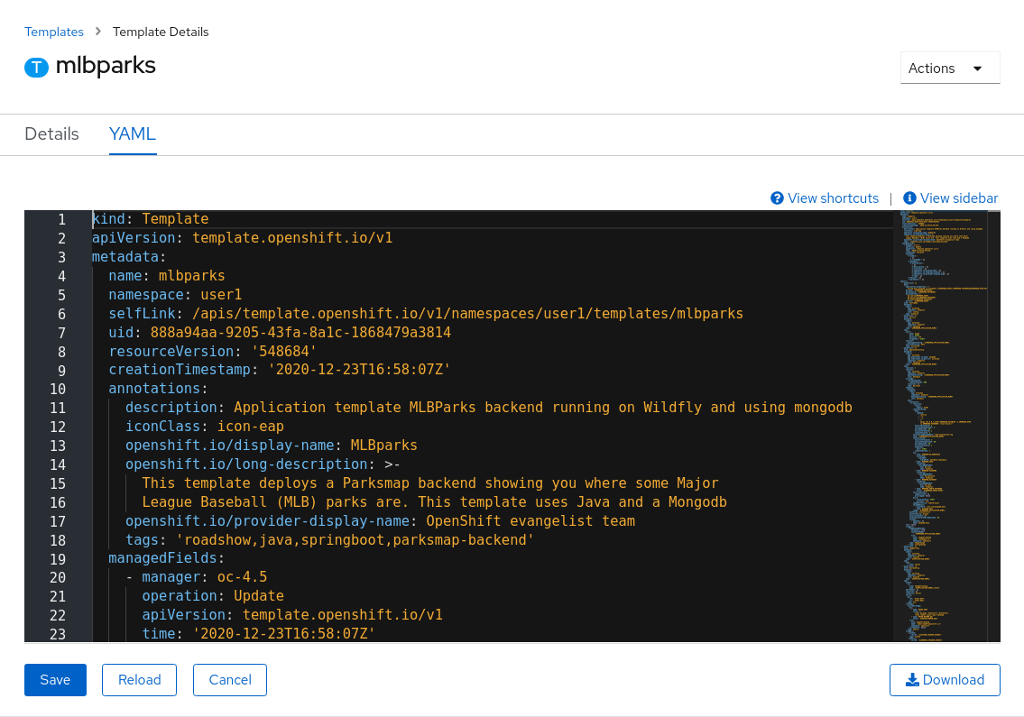Switch to the Details tab
1024x717 pixels.
point(51,133)
